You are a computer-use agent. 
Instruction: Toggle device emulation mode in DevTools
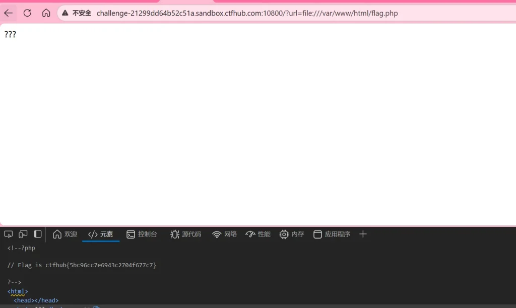coord(23,234)
